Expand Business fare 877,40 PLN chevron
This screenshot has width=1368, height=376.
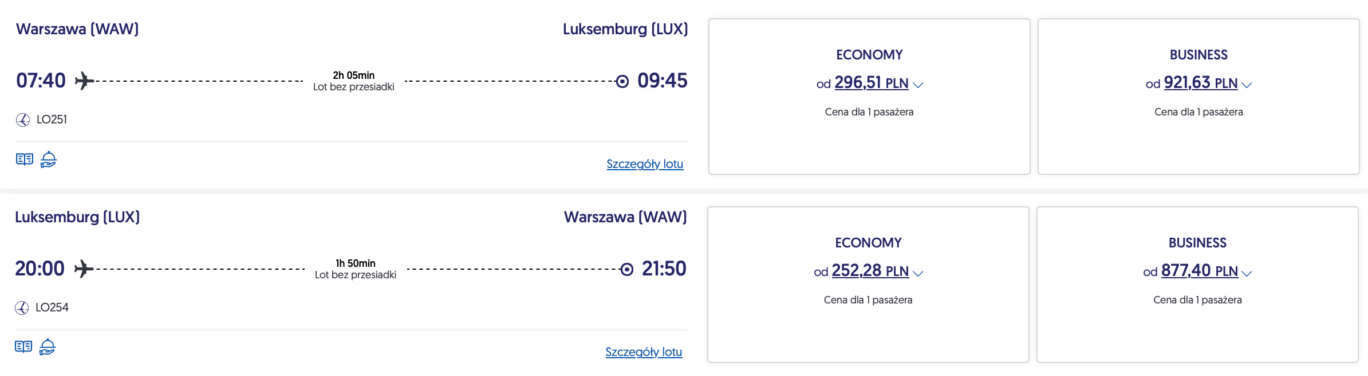tap(1247, 273)
